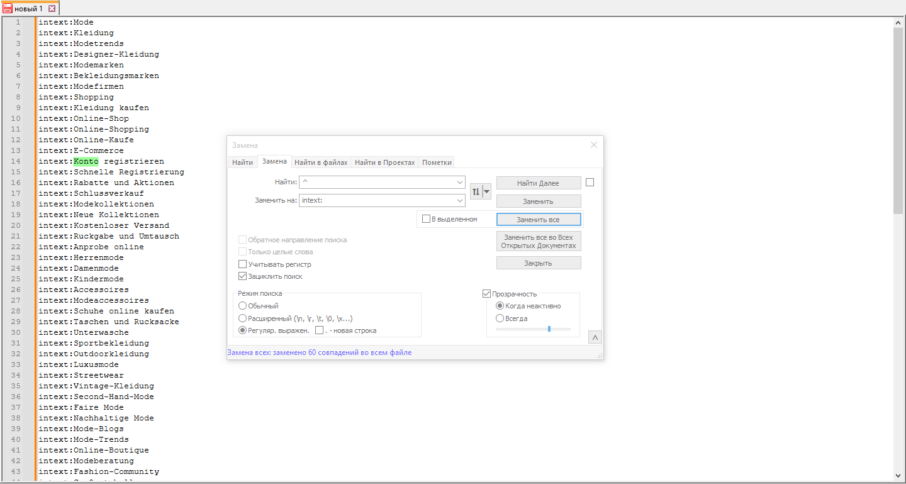
Task: Click line 33 intext:Luxusmode
Action: pos(79,364)
